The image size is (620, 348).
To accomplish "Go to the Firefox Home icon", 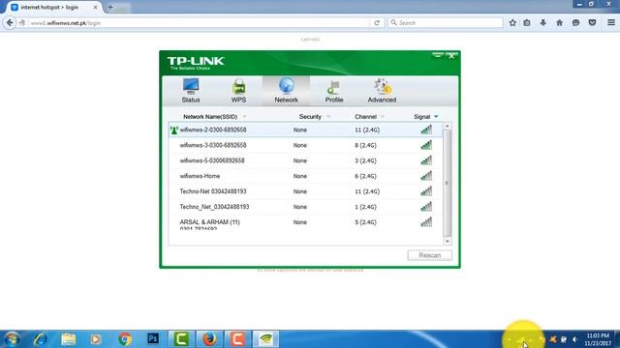I will [559, 23].
